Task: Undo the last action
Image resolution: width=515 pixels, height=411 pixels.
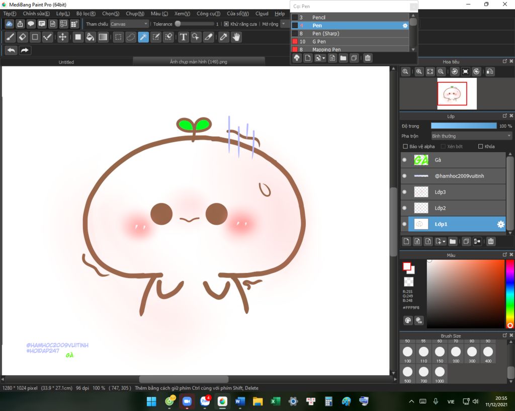Action: pos(11,50)
